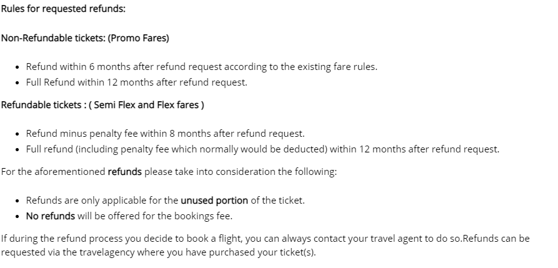Click the bold "No refunds" text
558x268 pixels.
tap(50, 216)
